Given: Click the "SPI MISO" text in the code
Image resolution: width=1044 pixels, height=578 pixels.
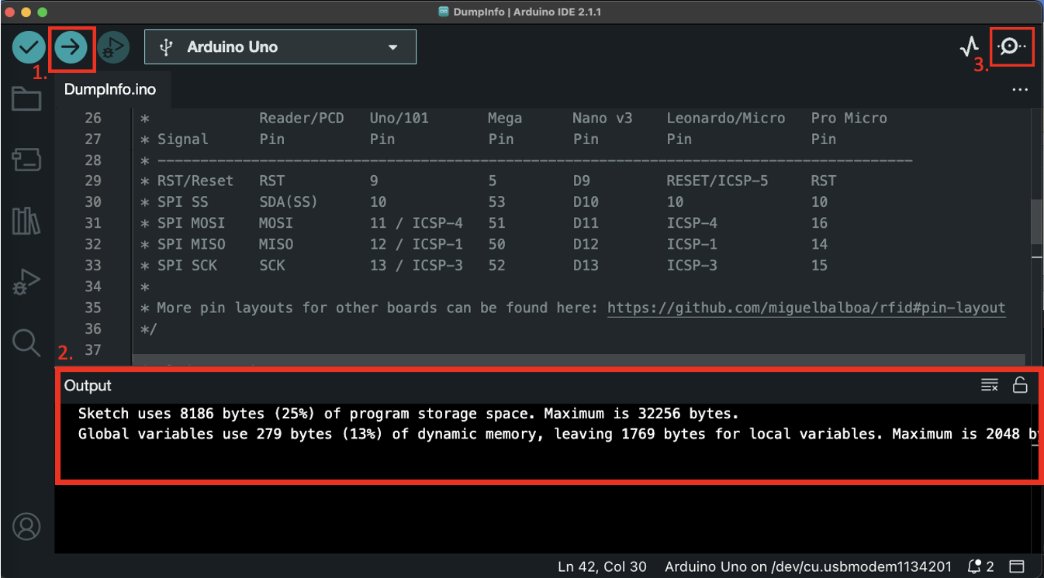Looking at the screenshot, I should coord(191,244).
